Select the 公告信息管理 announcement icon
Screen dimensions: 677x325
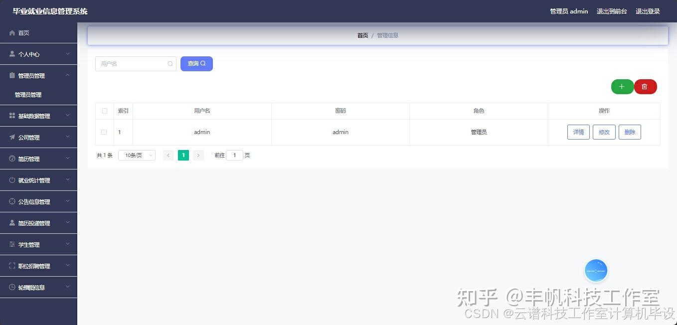tap(11, 201)
